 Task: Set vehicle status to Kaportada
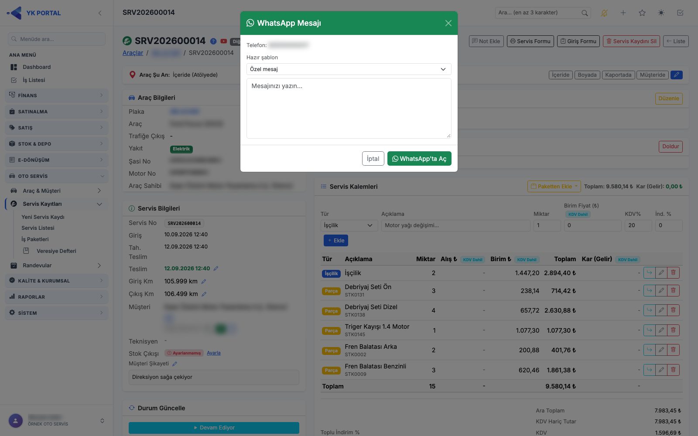pyautogui.click(x=618, y=75)
